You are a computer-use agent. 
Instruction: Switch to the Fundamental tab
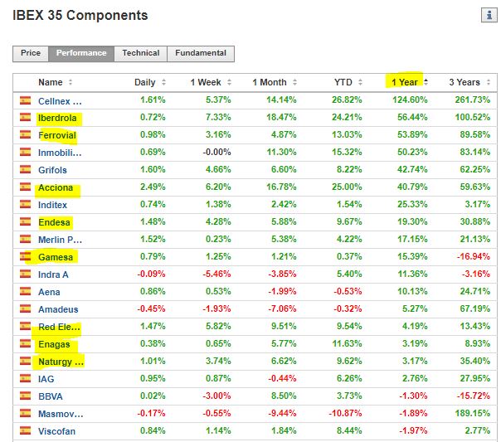pyautogui.click(x=201, y=53)
